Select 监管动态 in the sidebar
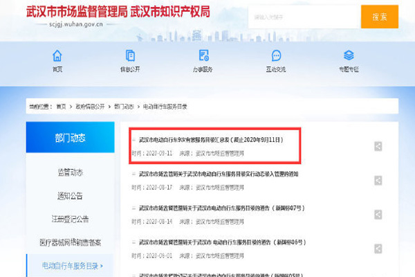The image size is (415, 277). pos(70,172)
